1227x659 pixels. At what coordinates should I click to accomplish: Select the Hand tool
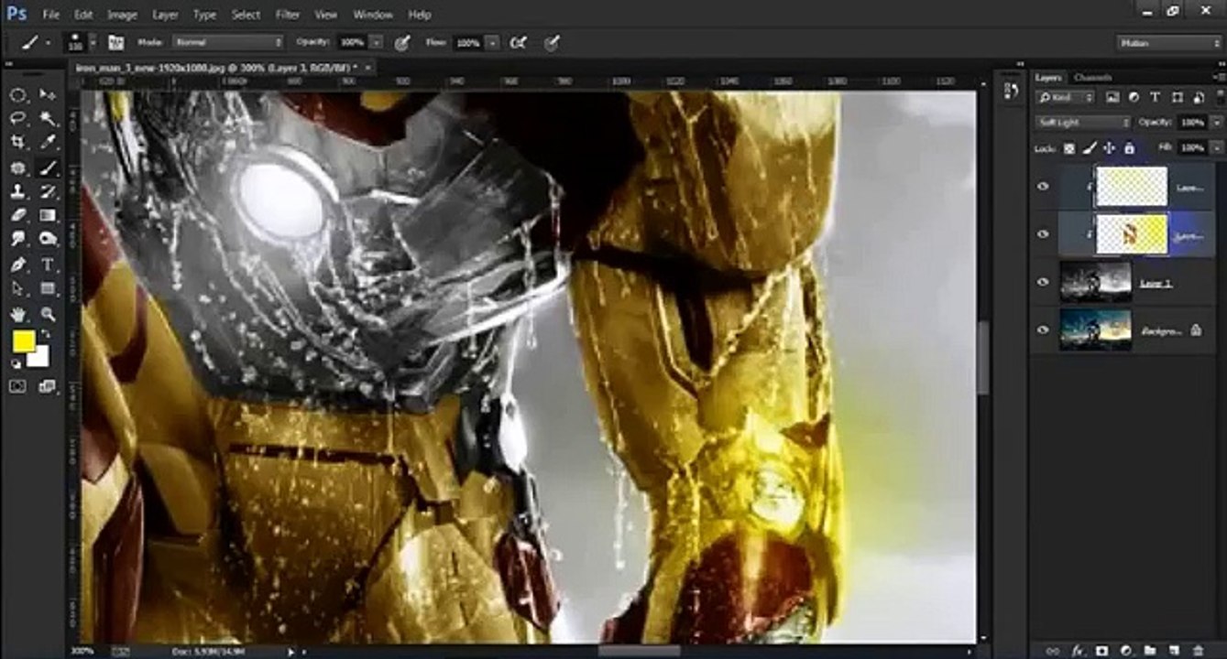point(17,314)
